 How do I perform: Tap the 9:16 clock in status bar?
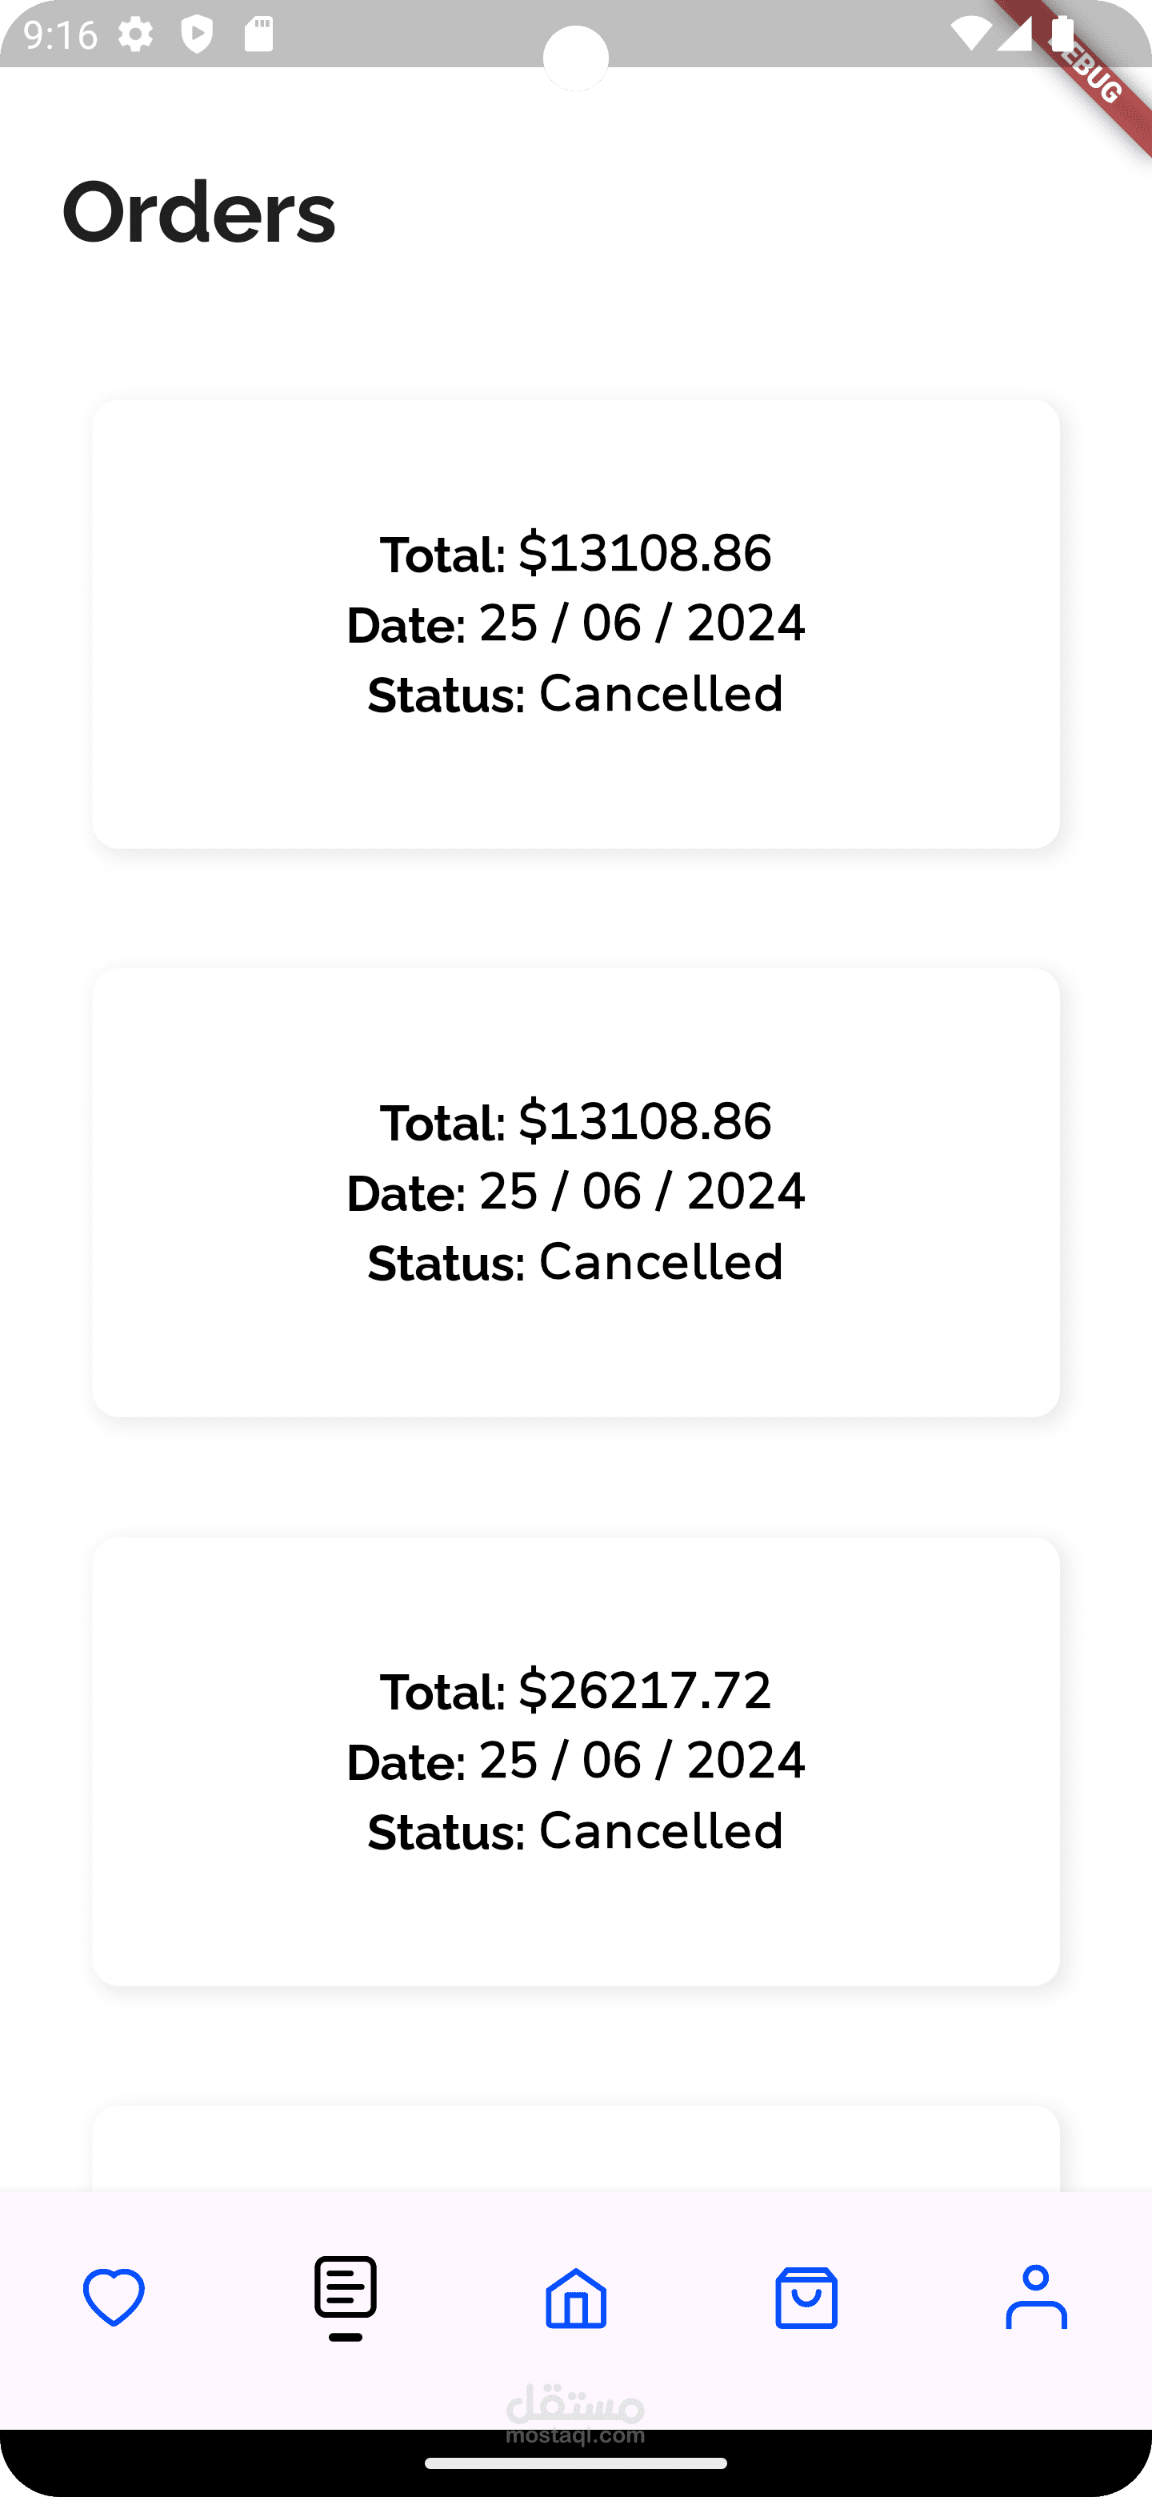point(60,35)
